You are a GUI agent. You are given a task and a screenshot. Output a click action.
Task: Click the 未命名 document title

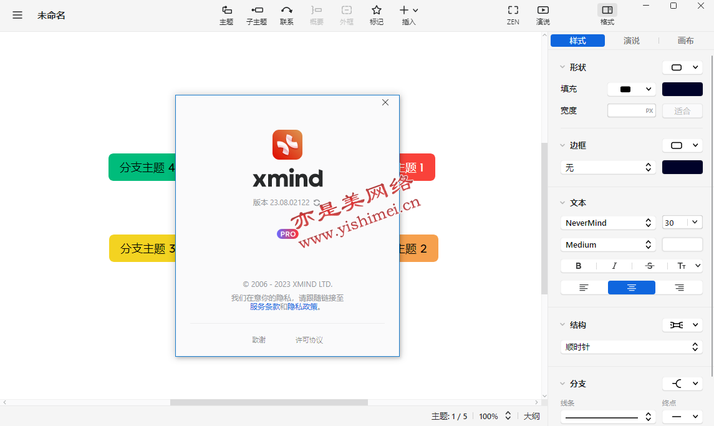coord(51,15)
